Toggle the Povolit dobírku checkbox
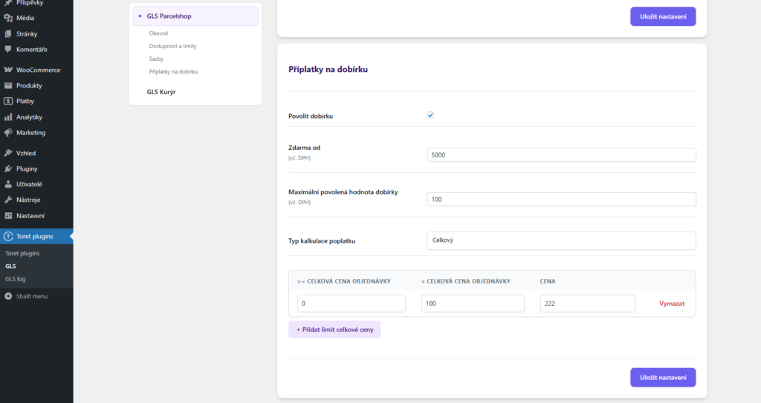 pyautogui.click(x=430, y=116)
